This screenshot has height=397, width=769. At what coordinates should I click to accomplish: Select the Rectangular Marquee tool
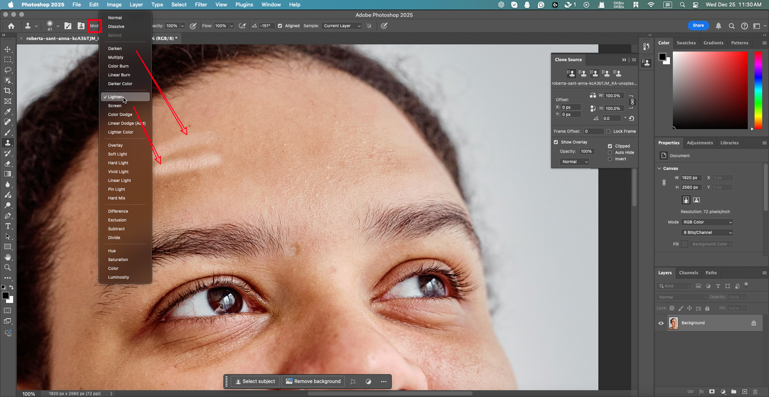pos(8,59)
